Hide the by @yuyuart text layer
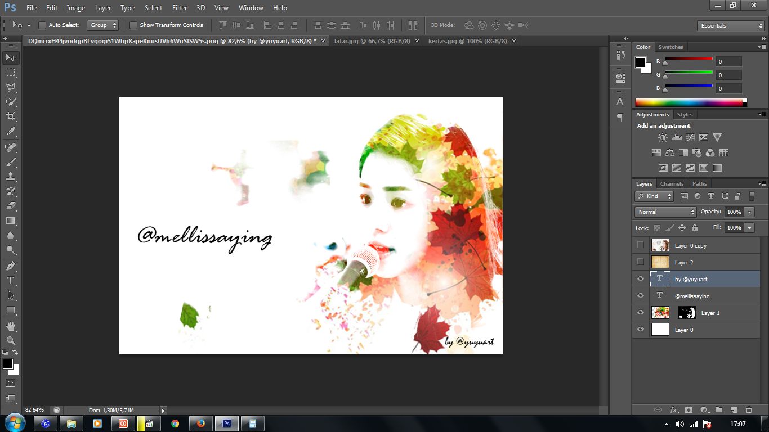The width and height of the screenshot is (769, 432). click(x=640, y=279)
